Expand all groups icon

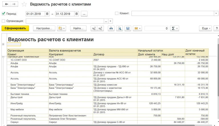[x=100, y=28]
